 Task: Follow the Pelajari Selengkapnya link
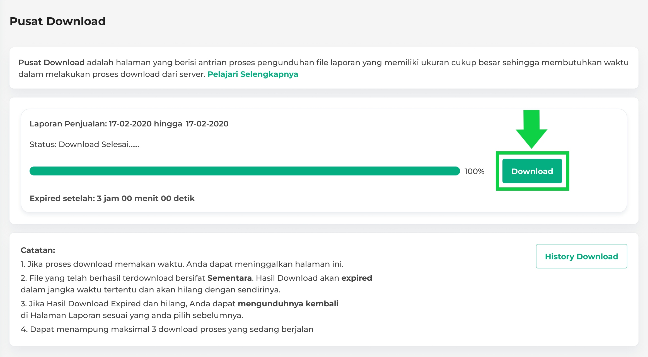pyautogui.click(x=253, y=74)
